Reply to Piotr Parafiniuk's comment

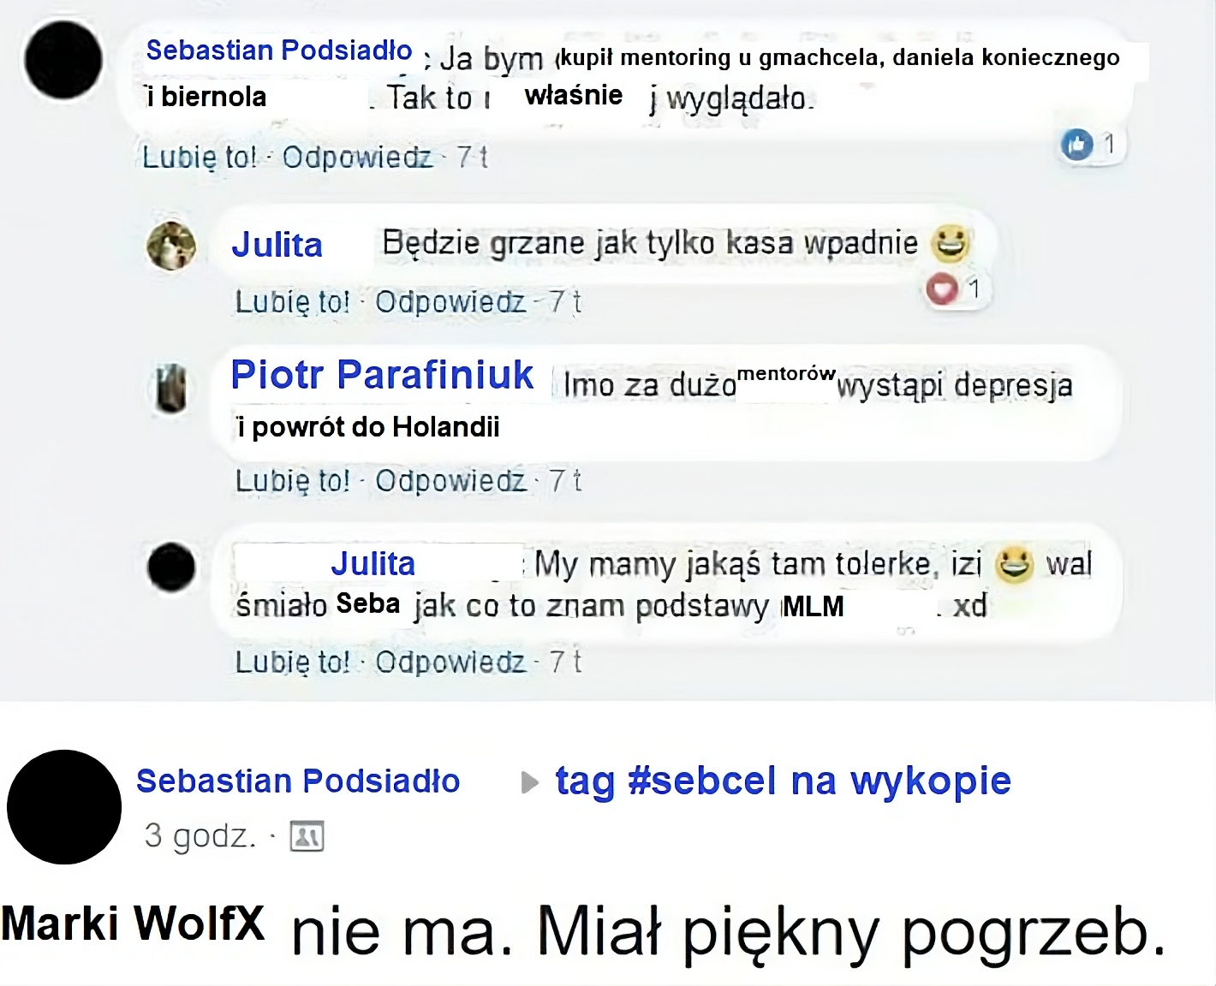450,481
